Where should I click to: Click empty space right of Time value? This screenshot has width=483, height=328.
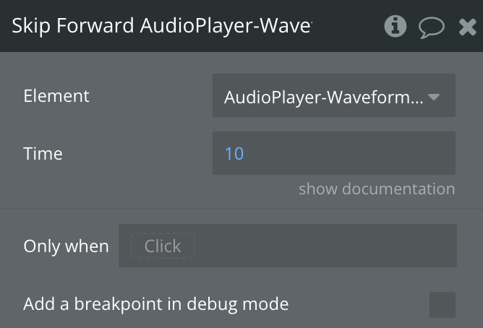tap(362, 153)
